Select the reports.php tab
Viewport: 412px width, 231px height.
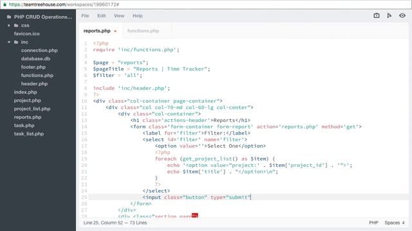pos(97,31)
